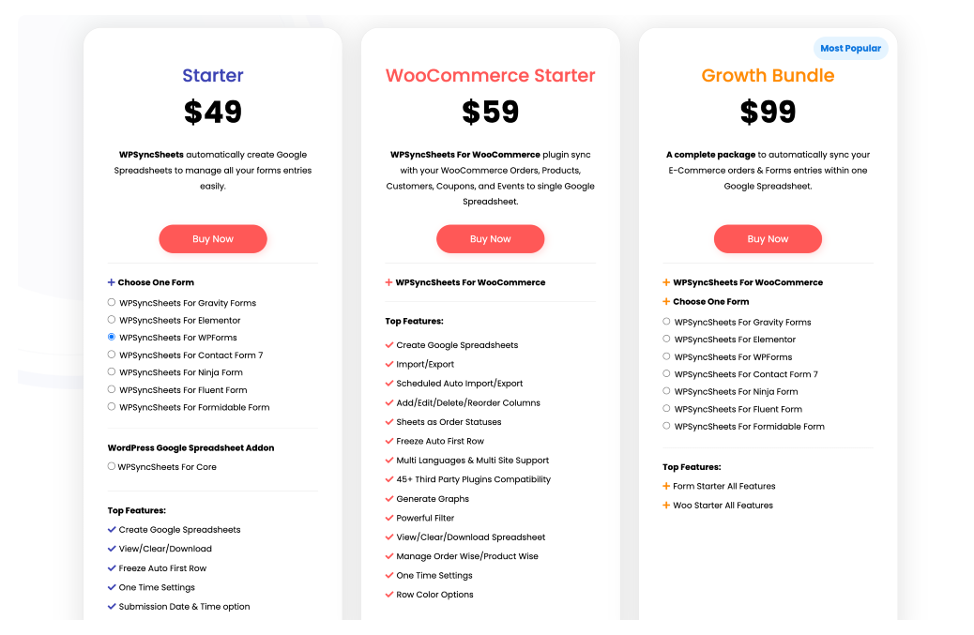
Task: Click the checkmark next to Row Color Options
Action: coord(388,594)
